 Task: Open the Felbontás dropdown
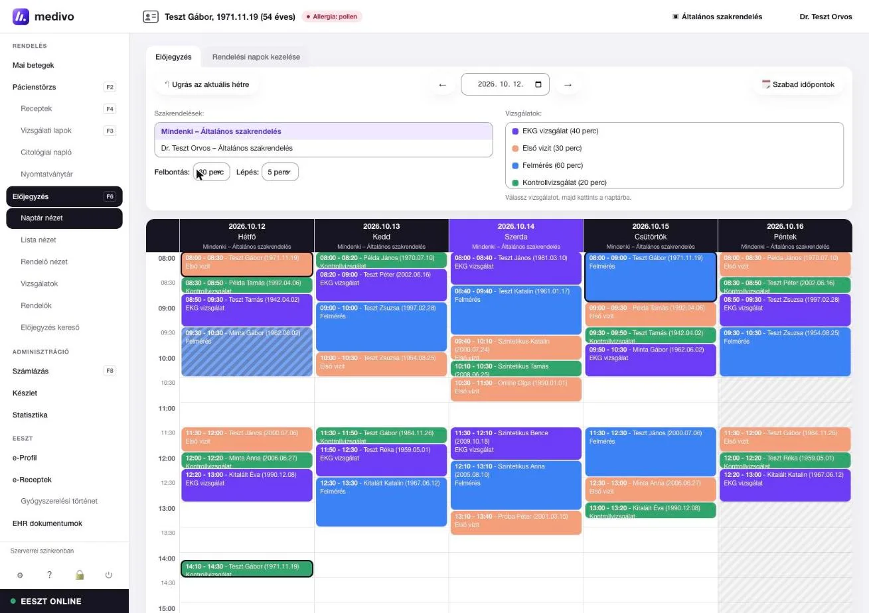pos(212,172)
